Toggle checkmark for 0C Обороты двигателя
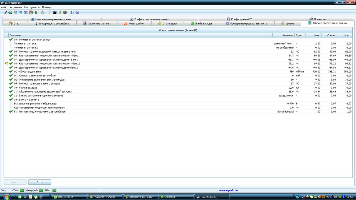The width and height of the screenshot is (356, 200). [x=11, y=71]
